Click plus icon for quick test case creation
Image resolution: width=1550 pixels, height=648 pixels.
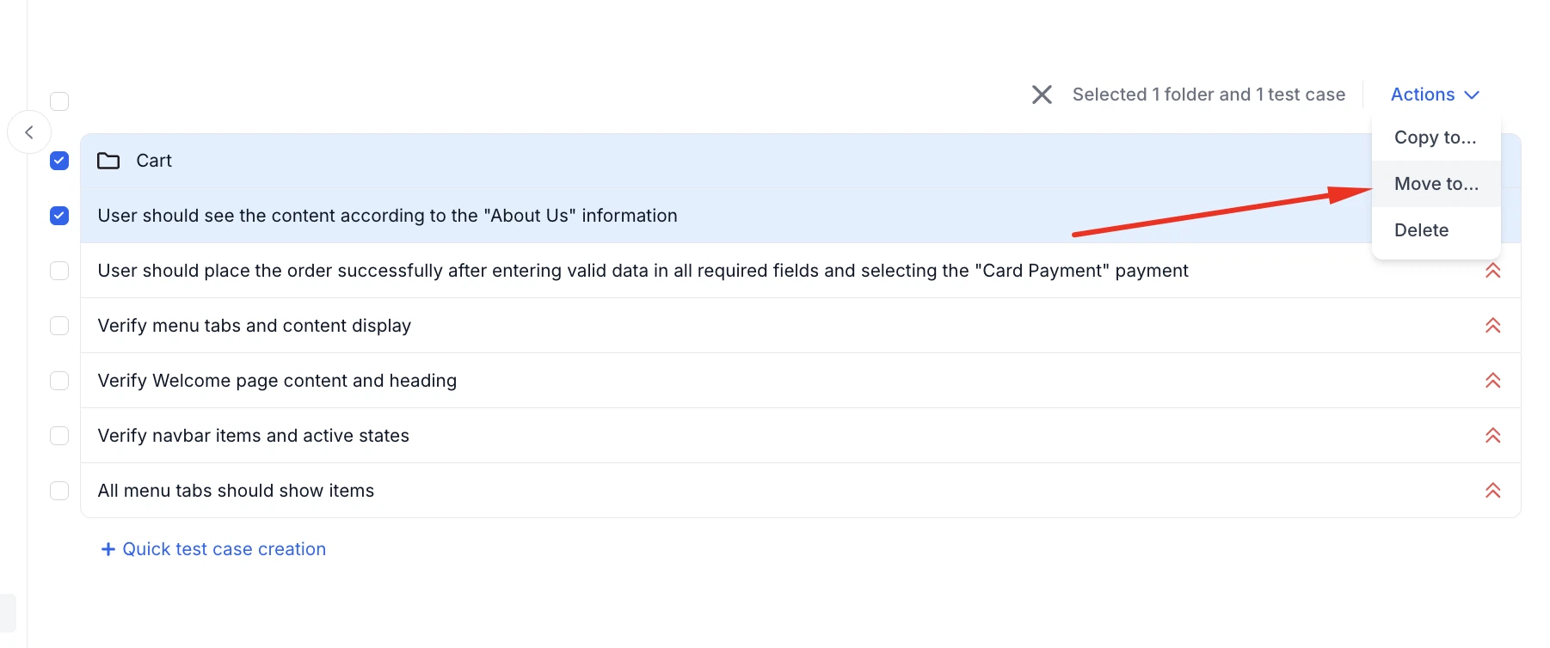click(x=108, y=549)
